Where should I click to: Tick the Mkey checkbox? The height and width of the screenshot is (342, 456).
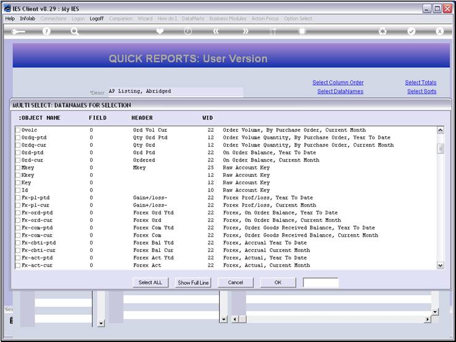[x=18, y=168]
